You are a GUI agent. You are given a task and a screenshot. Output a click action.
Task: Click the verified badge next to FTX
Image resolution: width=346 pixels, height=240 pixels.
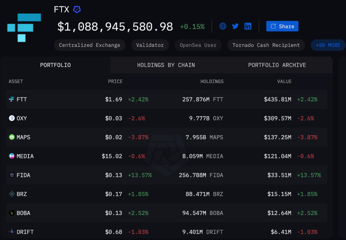click(77, 10)
